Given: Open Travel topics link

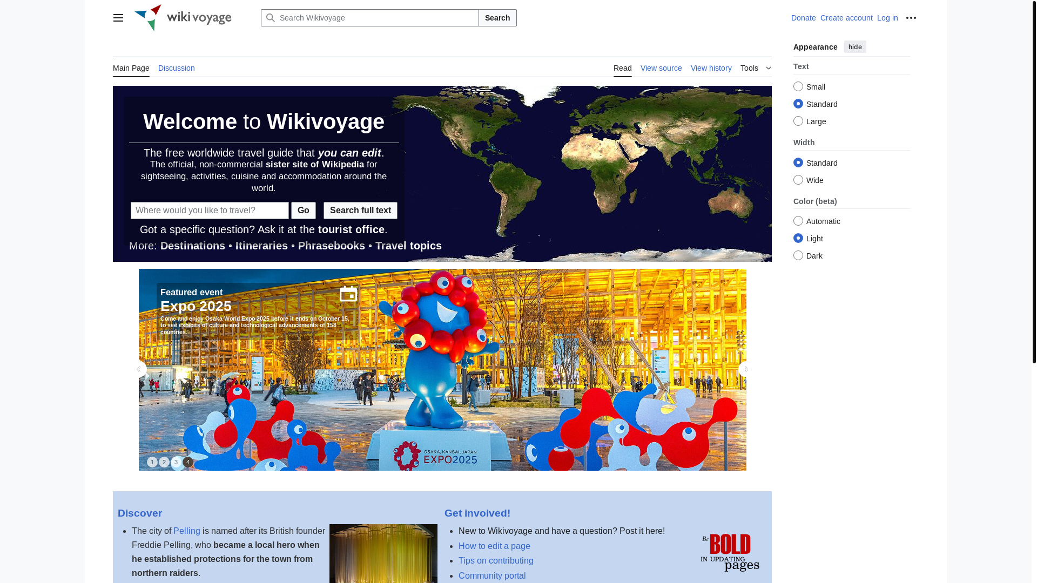Looking at the screenshot, I should point(408,246).
